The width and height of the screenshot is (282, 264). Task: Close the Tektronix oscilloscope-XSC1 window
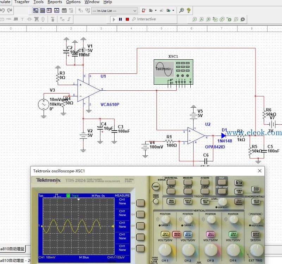pyautogui.click(x=260, y=171)
